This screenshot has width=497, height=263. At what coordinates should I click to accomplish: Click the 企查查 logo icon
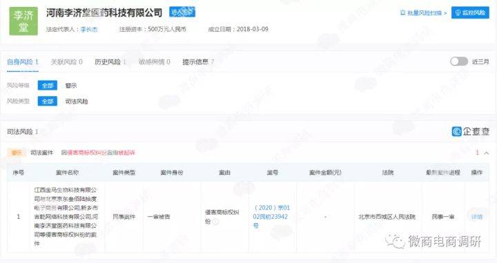[x=457, y=131]
